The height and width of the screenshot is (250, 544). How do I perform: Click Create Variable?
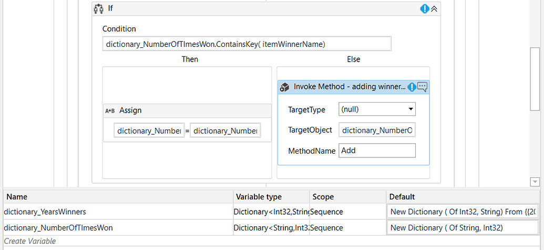click(30, 241)
